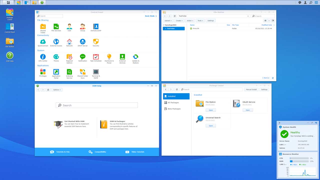The height and width of the screenshot is (180, 320).
Task: Open File Services in Control Panel
Action: click(56, 27)
